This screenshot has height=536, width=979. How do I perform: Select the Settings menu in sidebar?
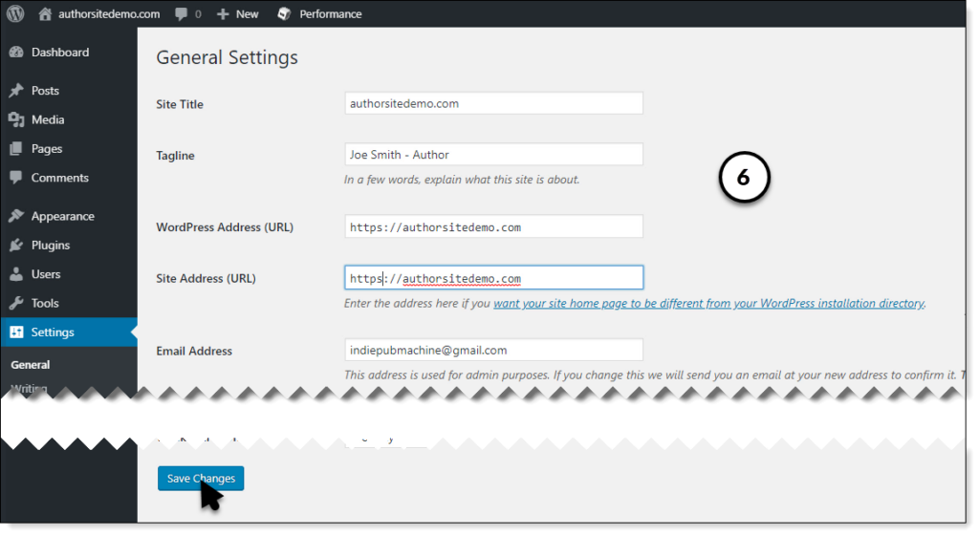[53, 332]
